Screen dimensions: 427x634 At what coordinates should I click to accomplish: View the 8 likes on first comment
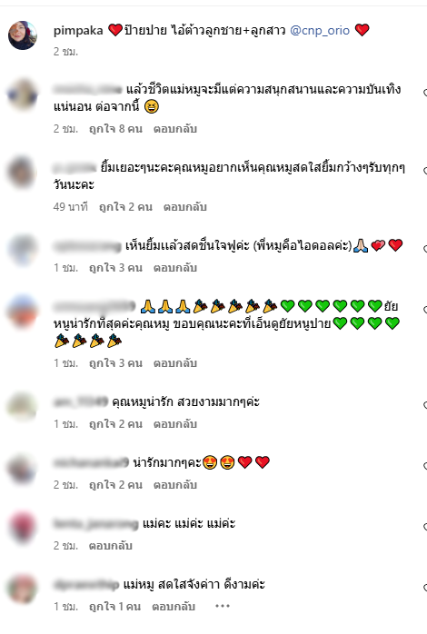[x=115, y=129]
